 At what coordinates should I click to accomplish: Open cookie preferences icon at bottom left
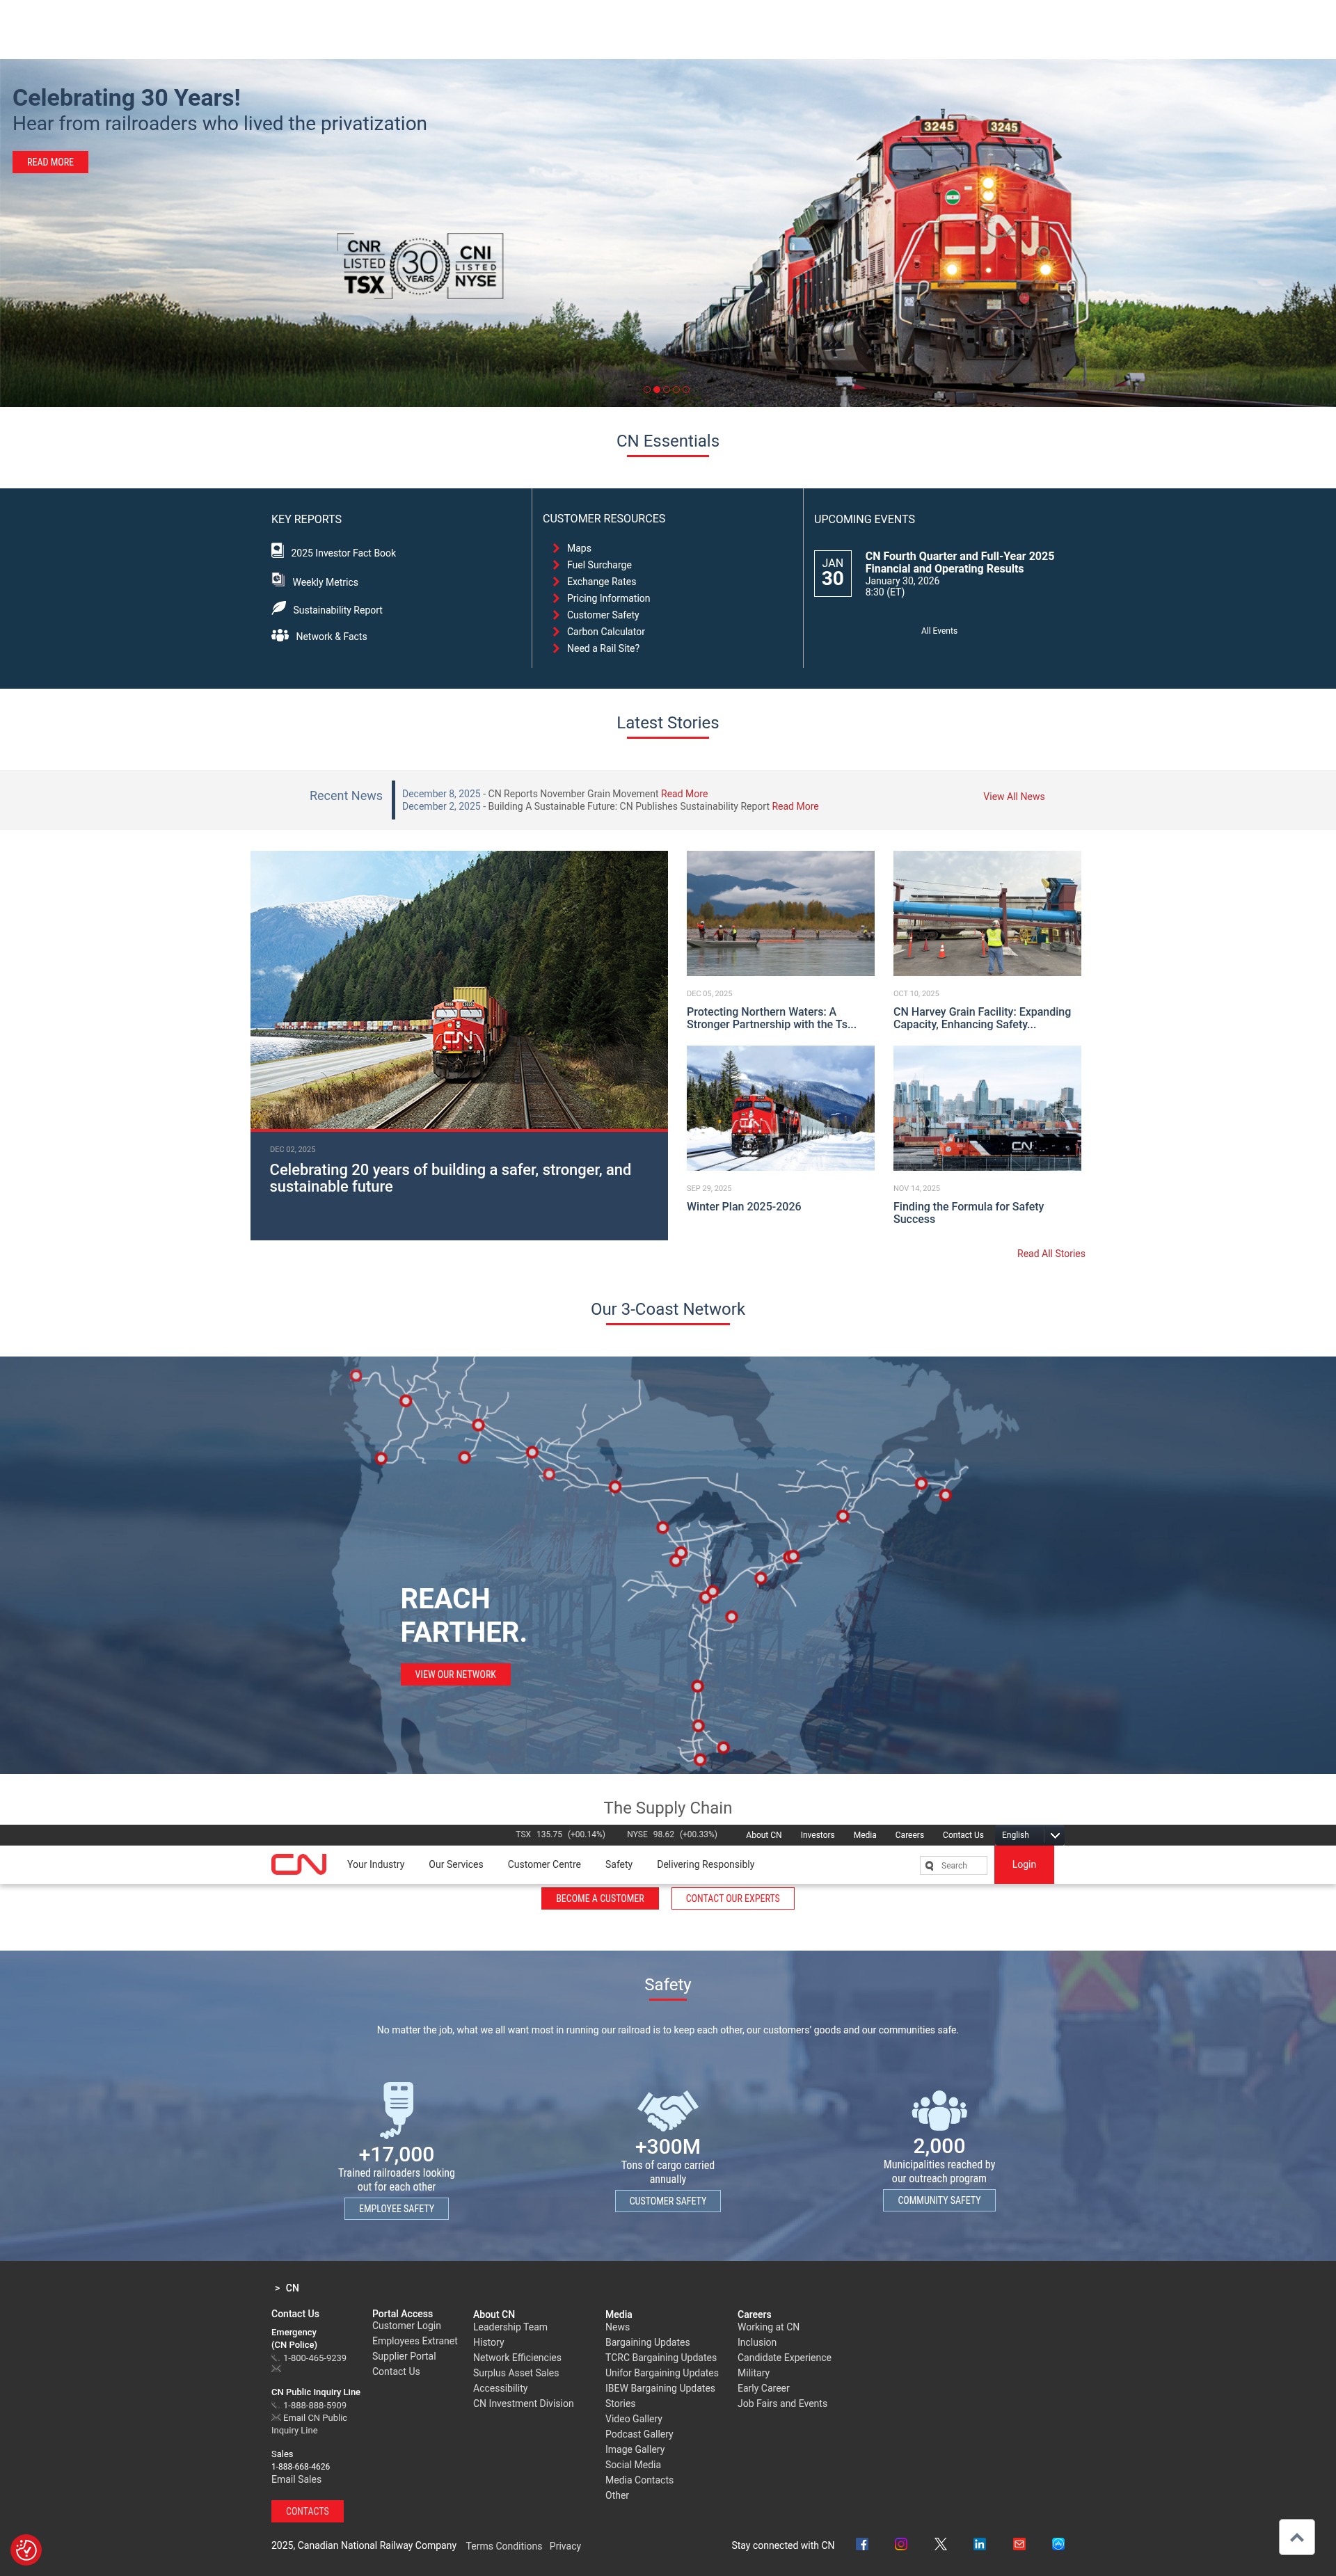[x=26, y=2549]
